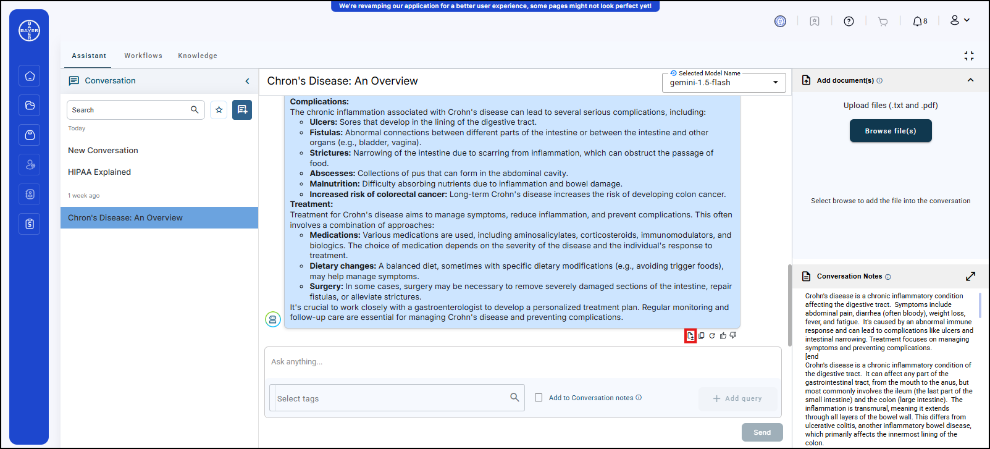Give the response a thumbs up
Viewport: 990px width, 449px height.
(x=723, y=336)
